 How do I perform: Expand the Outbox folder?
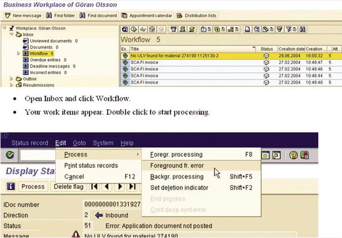coord(12,79)
